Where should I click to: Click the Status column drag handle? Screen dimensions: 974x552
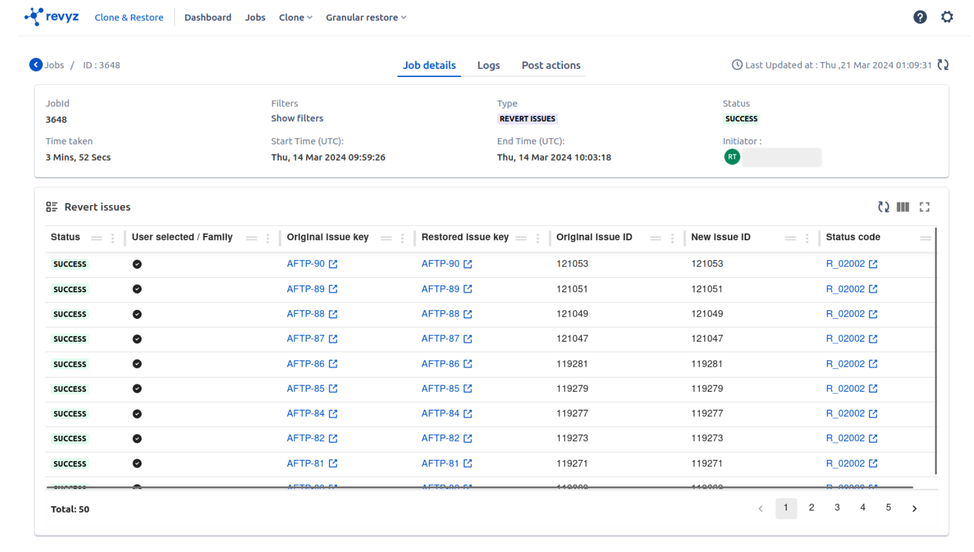[x=96, y=238]
